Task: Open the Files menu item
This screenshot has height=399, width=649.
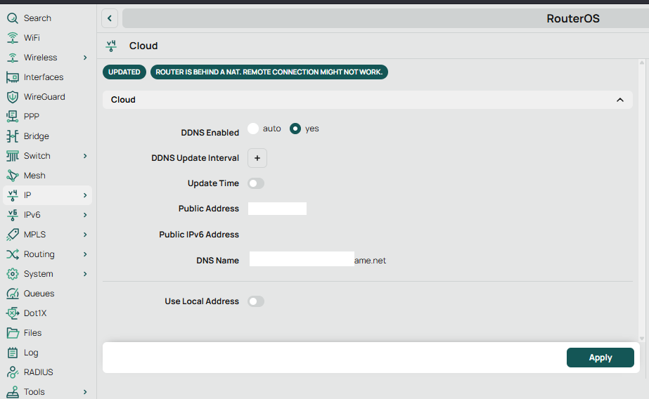Action: pos(47,333)
